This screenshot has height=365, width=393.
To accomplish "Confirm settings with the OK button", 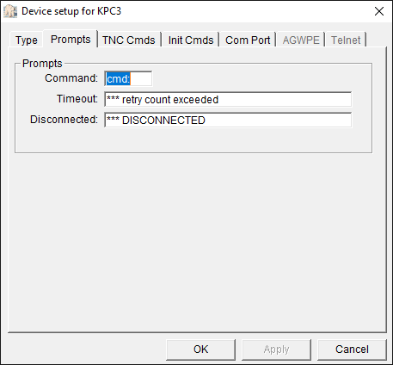I will [x=200, y=350].
